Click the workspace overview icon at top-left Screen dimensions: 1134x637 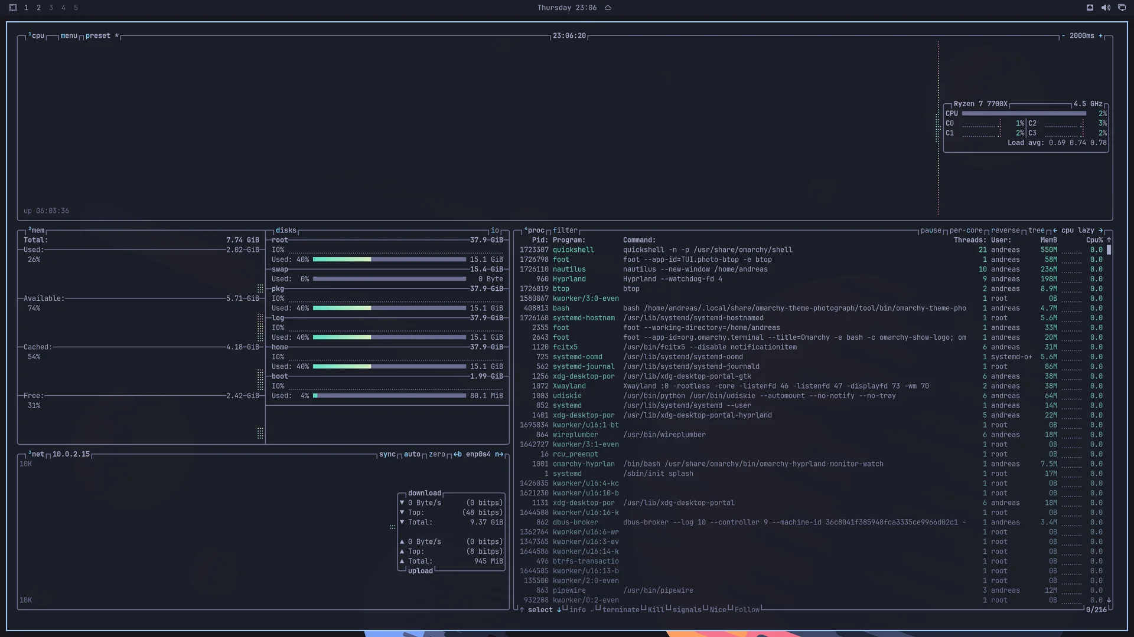(13, 8)
